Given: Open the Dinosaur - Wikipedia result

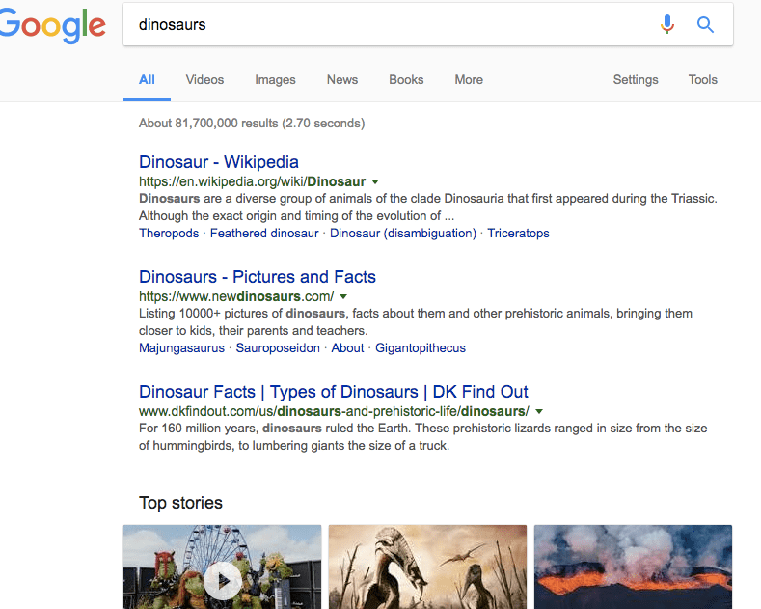Looking at the screenshot, I should coord(219,162).
